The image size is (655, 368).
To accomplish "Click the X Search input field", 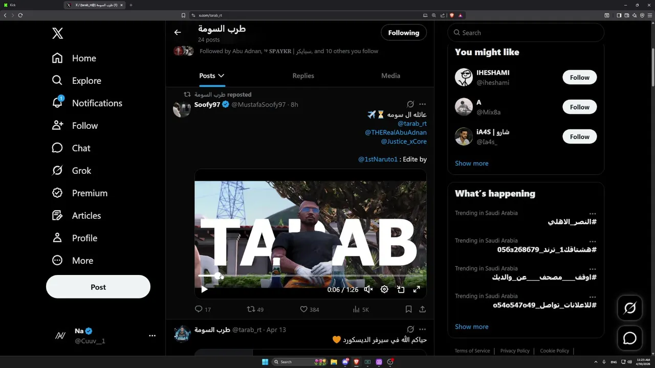I will 526,33.
